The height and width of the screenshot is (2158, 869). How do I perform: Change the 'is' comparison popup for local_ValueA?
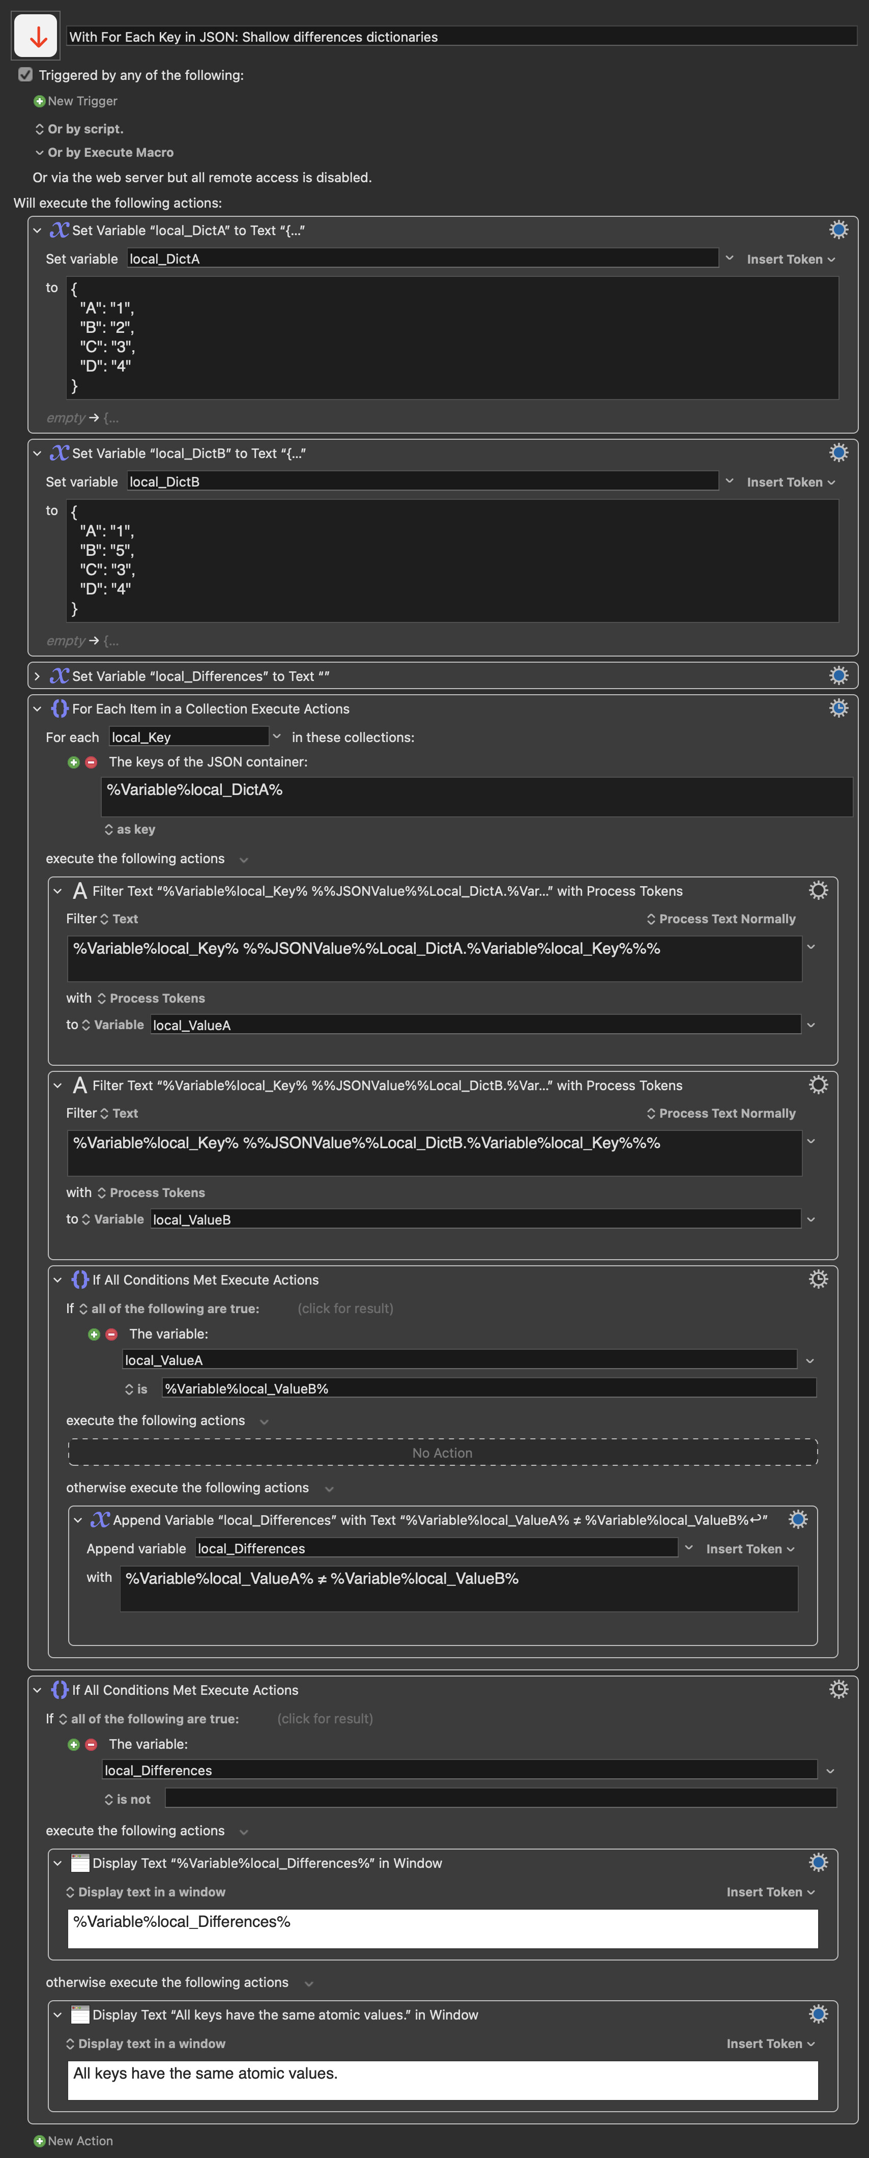pyautogui.click(x=136, y=1389)
